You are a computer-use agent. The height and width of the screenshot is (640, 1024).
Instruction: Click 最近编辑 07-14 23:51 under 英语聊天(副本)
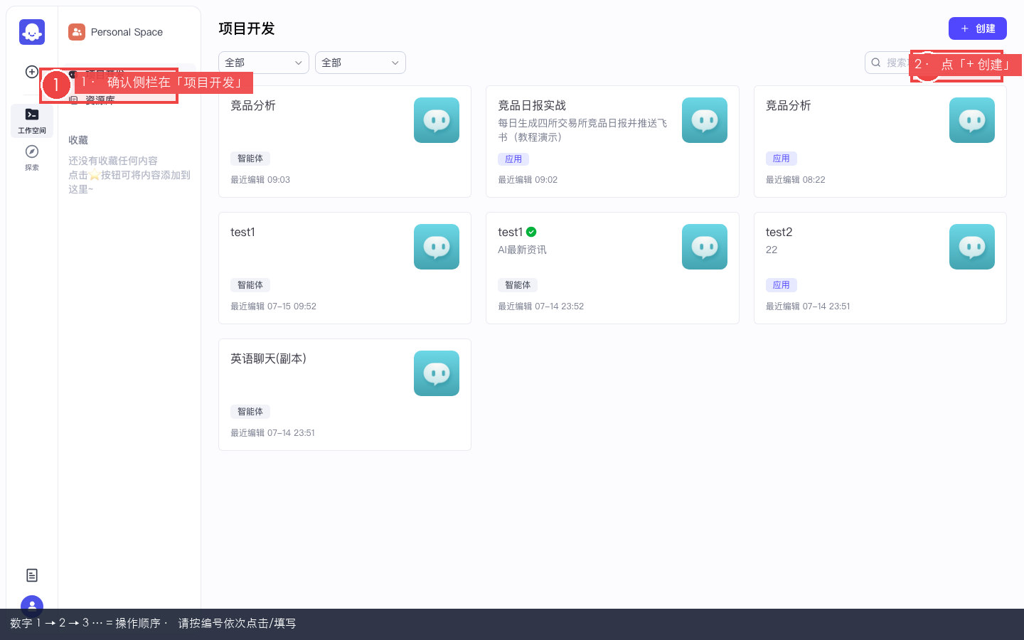point(272,433)
